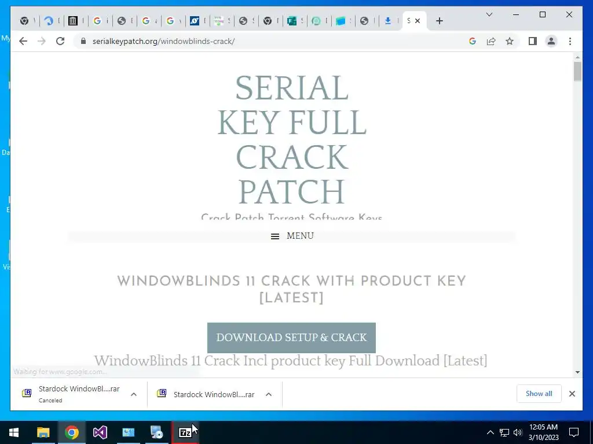
Task: Click the greyed-out forward arrow
Action: (42, 41)
